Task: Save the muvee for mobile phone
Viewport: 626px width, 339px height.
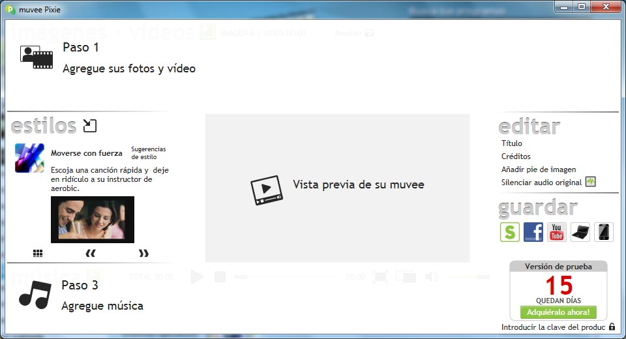Action: (x=604, y=232)
